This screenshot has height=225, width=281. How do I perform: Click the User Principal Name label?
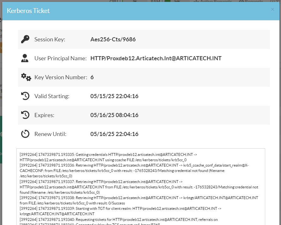[60, 58]
